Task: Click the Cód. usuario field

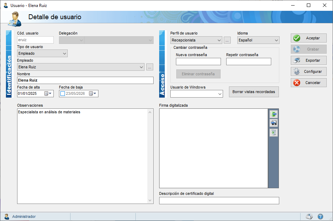Action: pos(35,40)
